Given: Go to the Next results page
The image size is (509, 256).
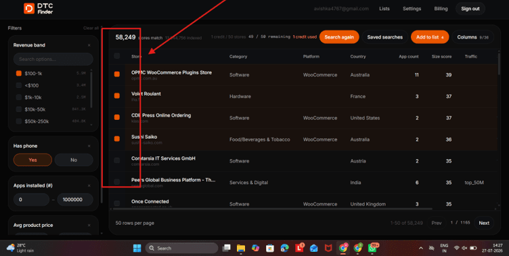Looking at the screenshot, I should (x=484, y=223).
